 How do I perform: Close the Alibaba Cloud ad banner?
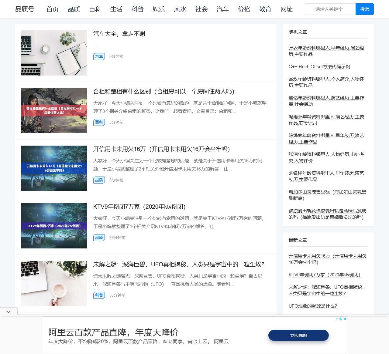click(345, 319)
